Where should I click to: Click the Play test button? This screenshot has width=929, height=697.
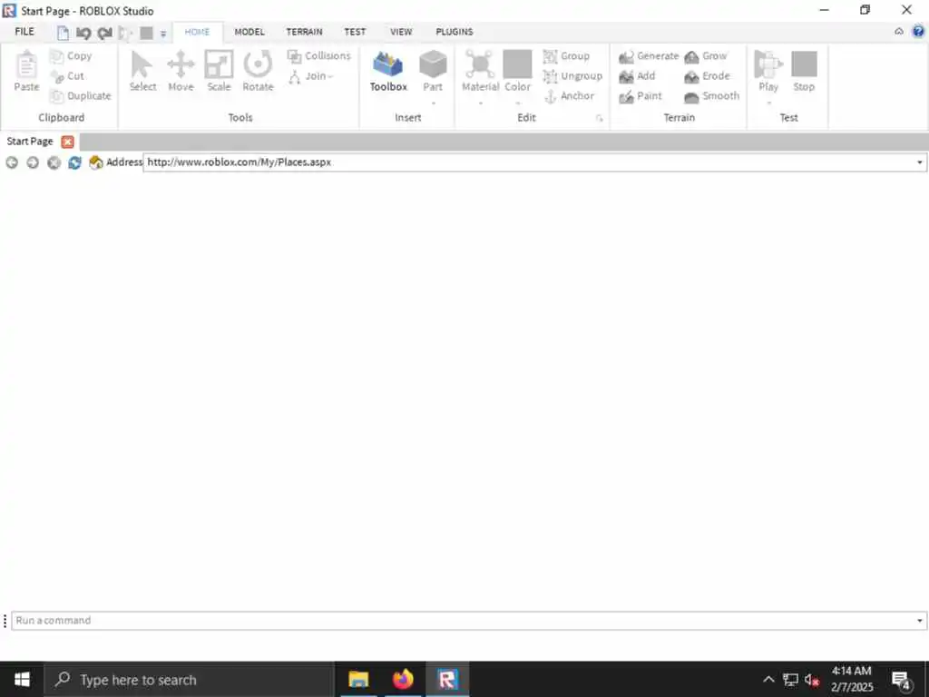(x=768, y=71)
